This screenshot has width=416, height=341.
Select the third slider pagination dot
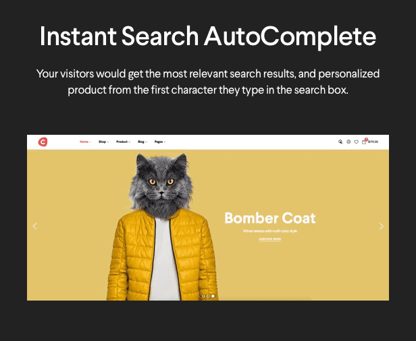[213, 296]
